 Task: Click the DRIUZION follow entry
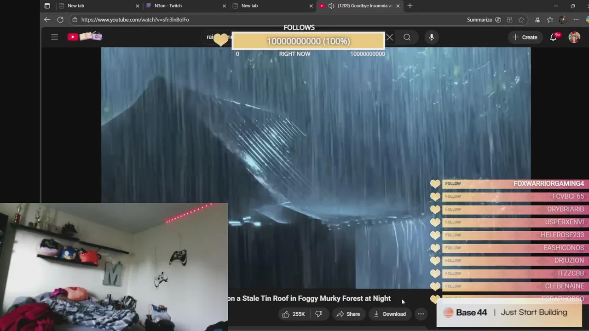tap(509, 260)
